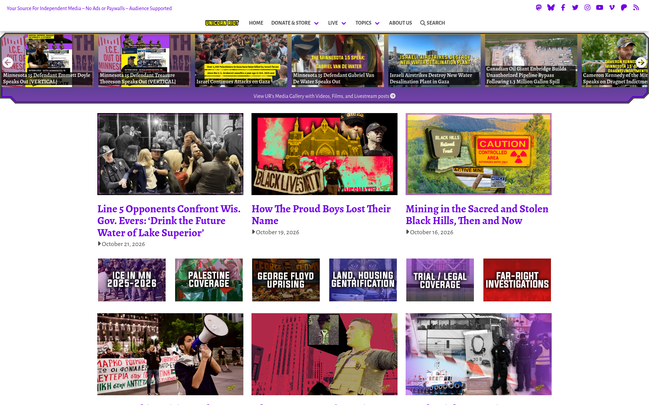Advance the carousel with right arrow
The width and height of the screenshot is (649, 405).
[x=641, y=62]
